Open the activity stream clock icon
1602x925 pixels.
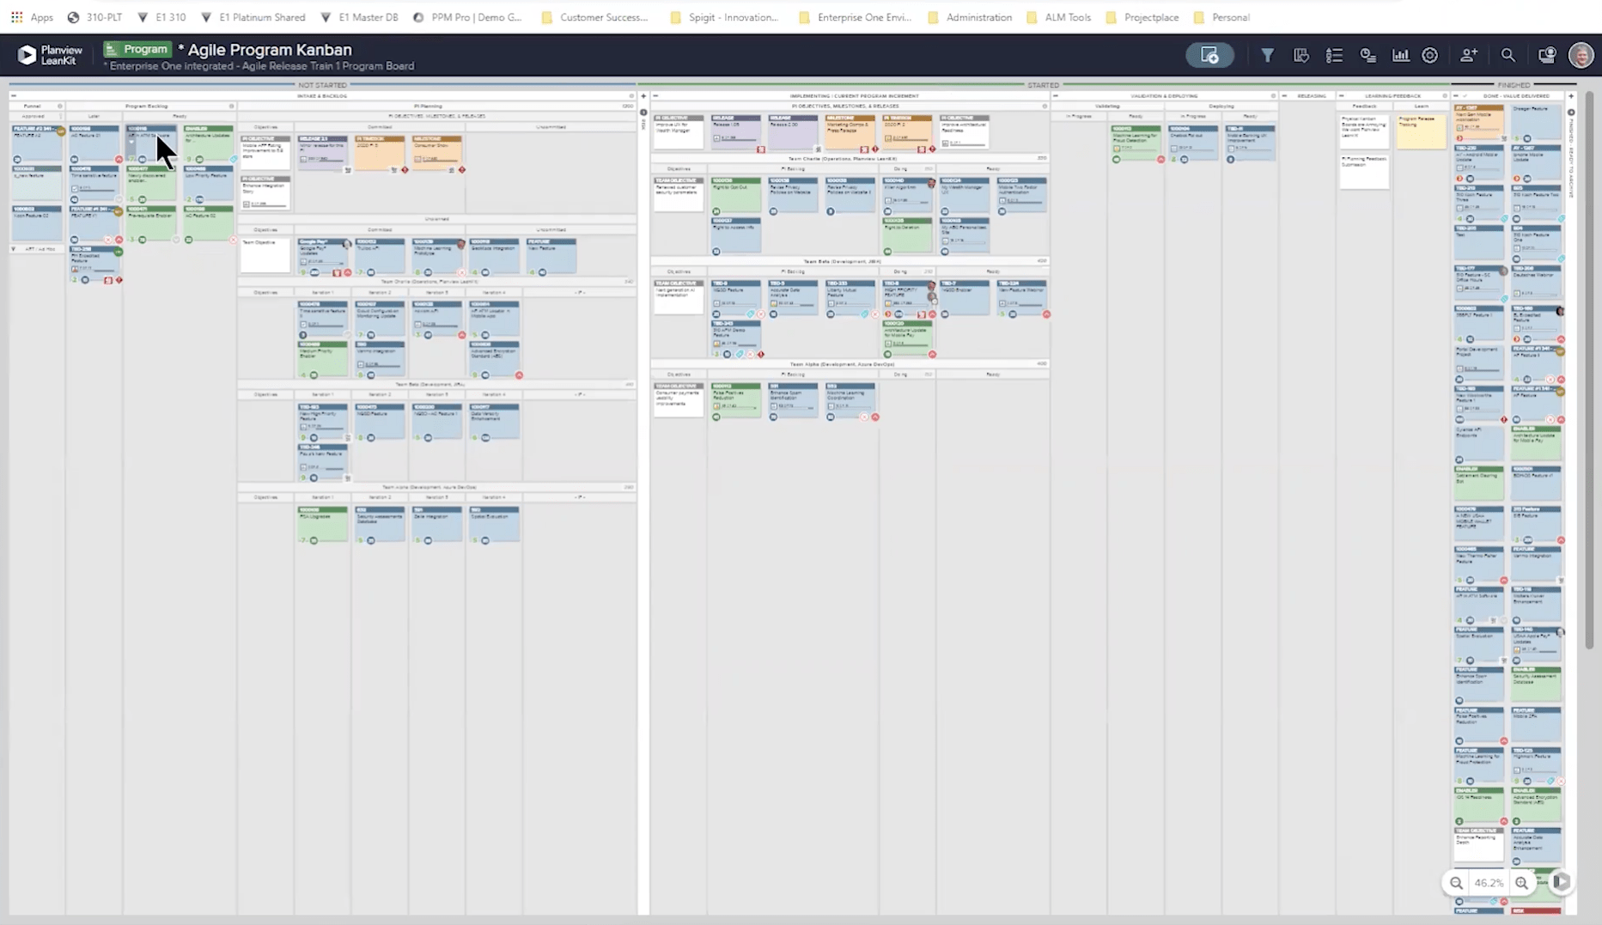click(1367, 55)
